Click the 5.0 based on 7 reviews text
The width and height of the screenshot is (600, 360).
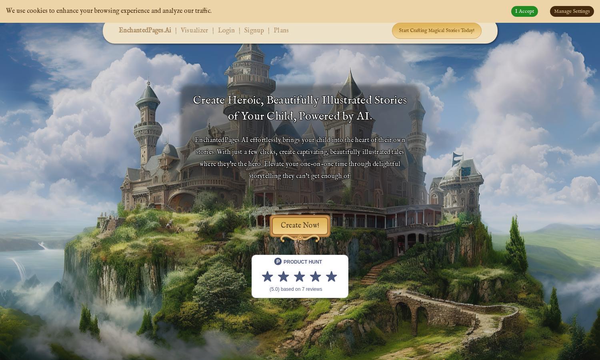pyautogui.click(x=296, y=289)
